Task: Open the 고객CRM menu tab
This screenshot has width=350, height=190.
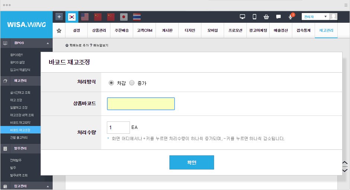Action: coord(144,31)
